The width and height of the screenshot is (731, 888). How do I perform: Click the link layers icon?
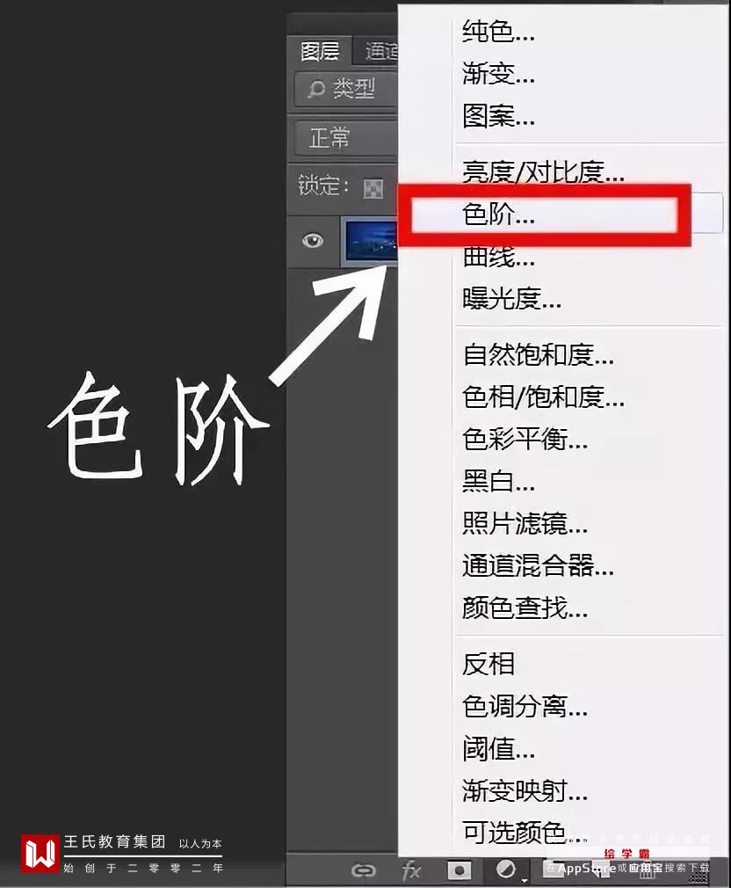coord(363,870)
